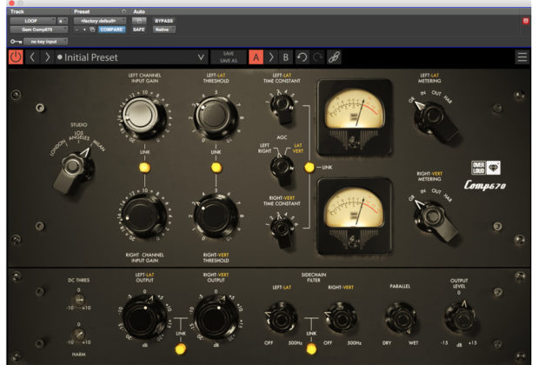
Task: Open the factory default preset dropdown
Action: (x=98, y=19)
